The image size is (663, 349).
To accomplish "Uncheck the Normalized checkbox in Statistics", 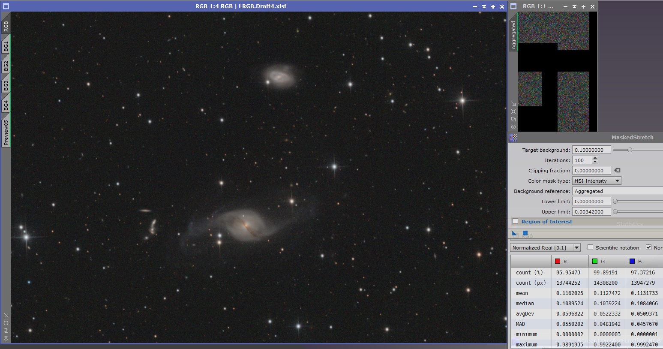I will click(648, 247).
